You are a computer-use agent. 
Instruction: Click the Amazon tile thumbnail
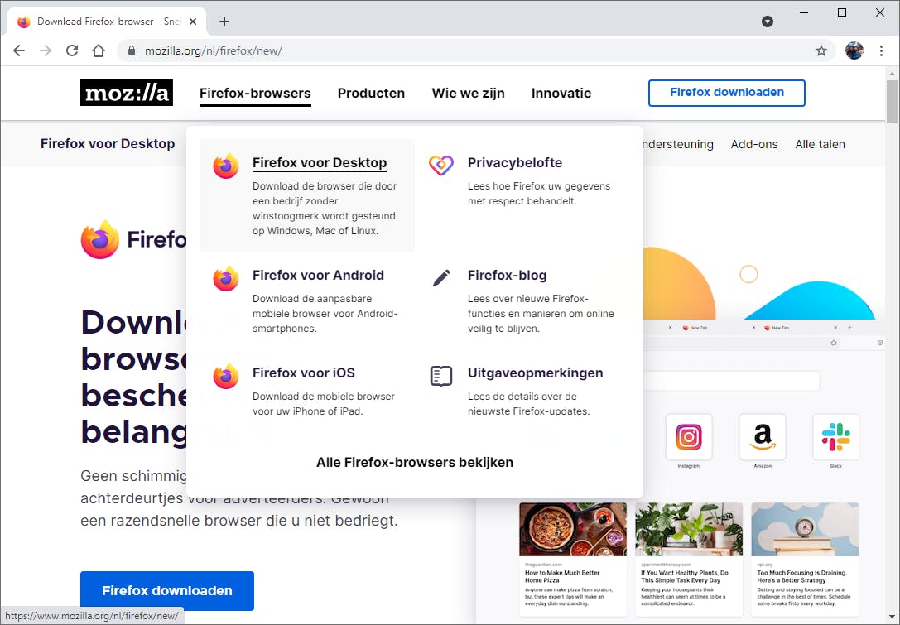(763, 437)
